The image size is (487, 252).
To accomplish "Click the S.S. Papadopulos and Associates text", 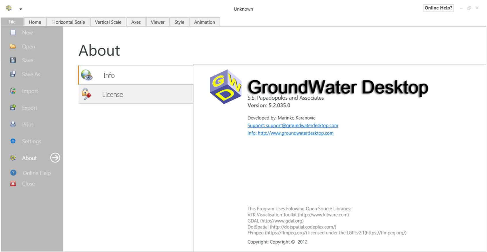I will click(286, 98).
